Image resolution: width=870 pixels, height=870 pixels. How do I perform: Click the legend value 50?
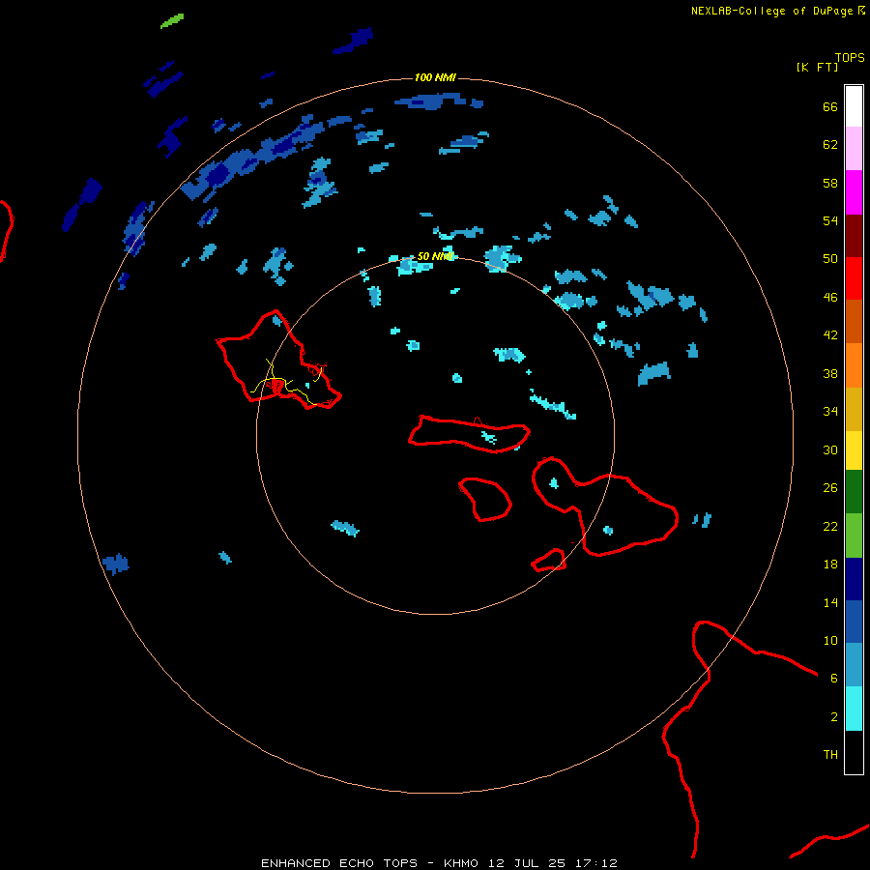point(830,259)
